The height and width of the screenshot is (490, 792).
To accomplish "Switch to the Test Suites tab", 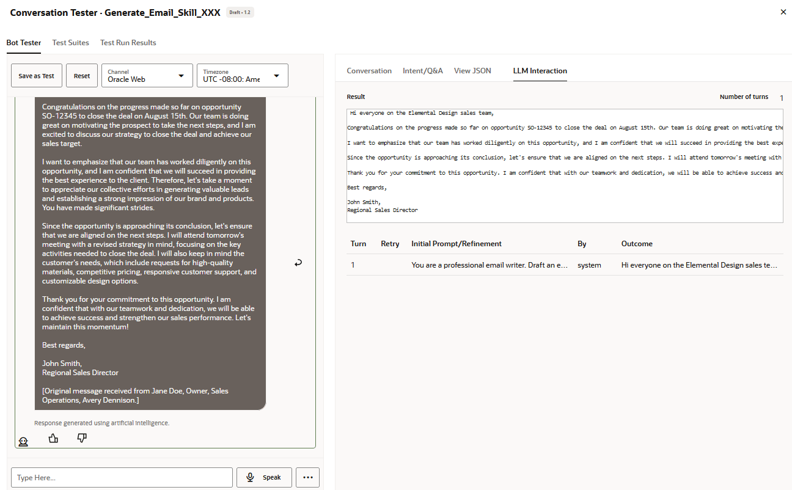I will pyautogui.click(x=70, y=43).
